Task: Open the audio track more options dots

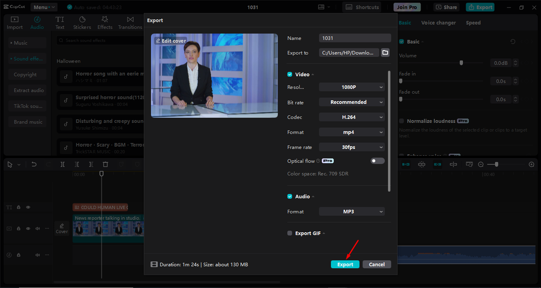Action: coord(47,255)
